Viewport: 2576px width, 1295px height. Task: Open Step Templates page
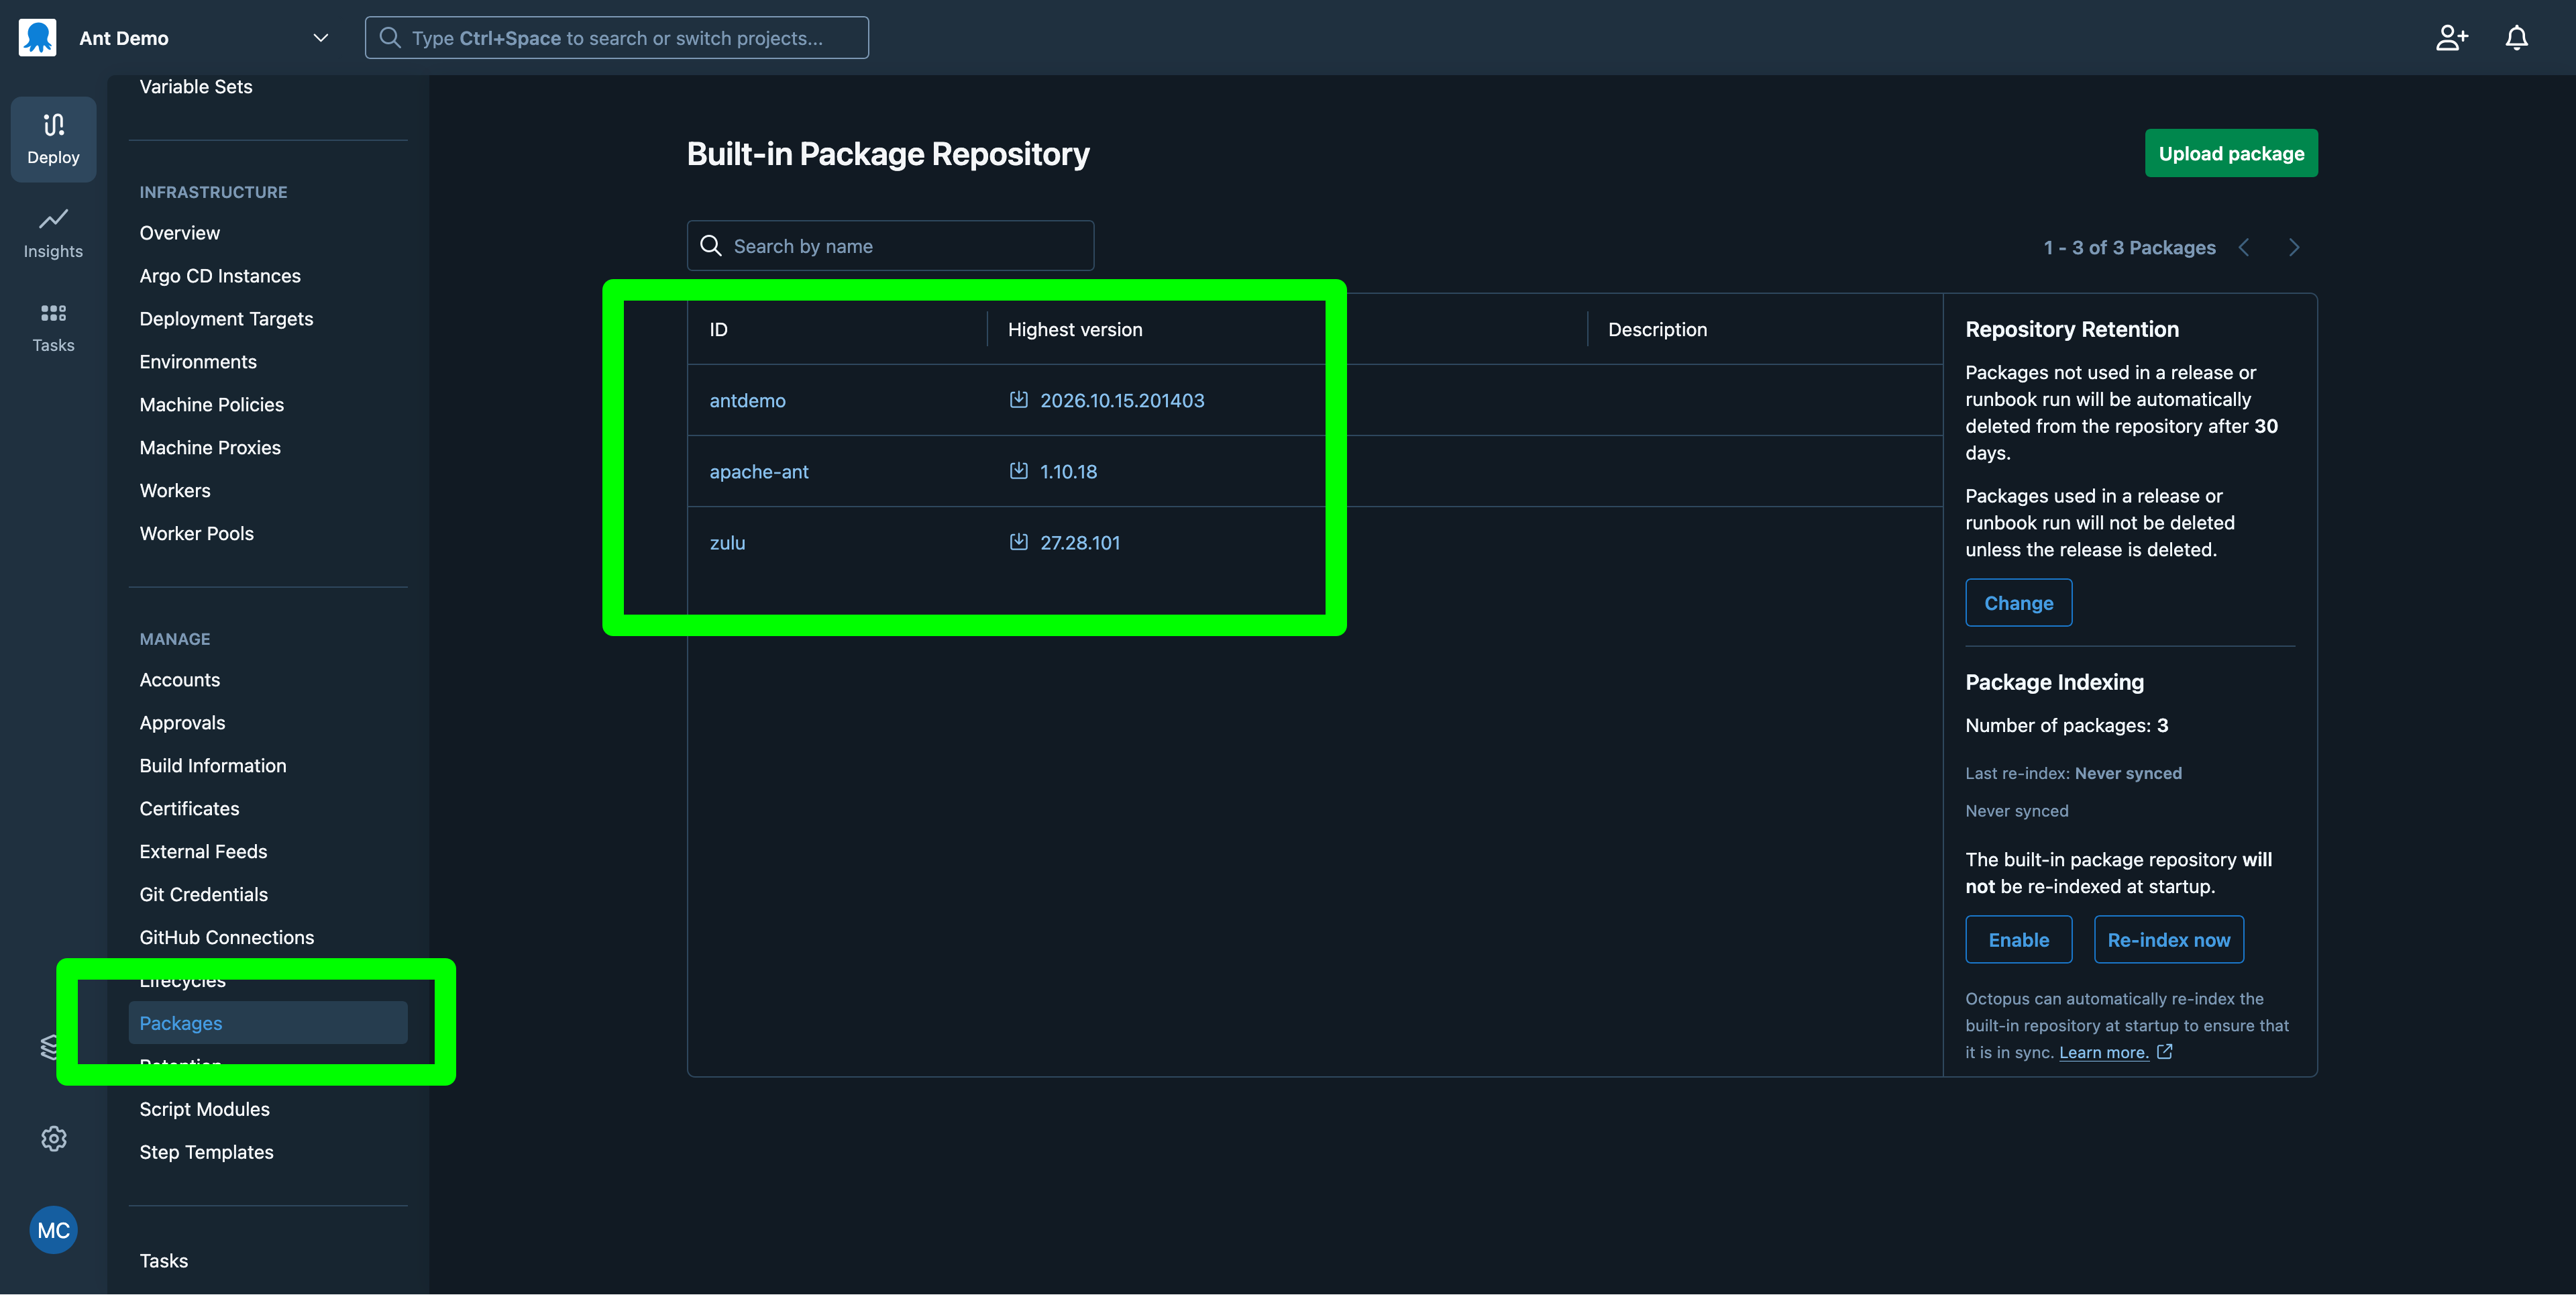206,1152
